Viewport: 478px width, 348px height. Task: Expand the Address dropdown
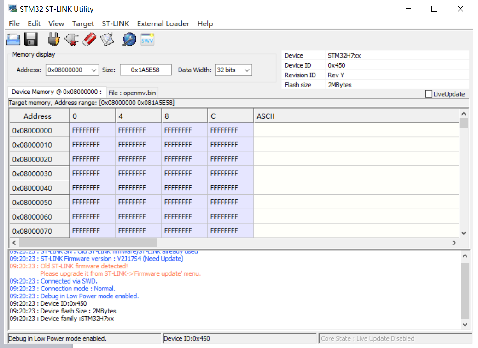tap(94, 70)
